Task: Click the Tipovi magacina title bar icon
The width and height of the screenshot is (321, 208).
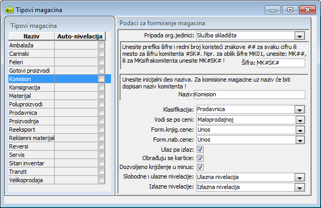Action: (9, 9)
